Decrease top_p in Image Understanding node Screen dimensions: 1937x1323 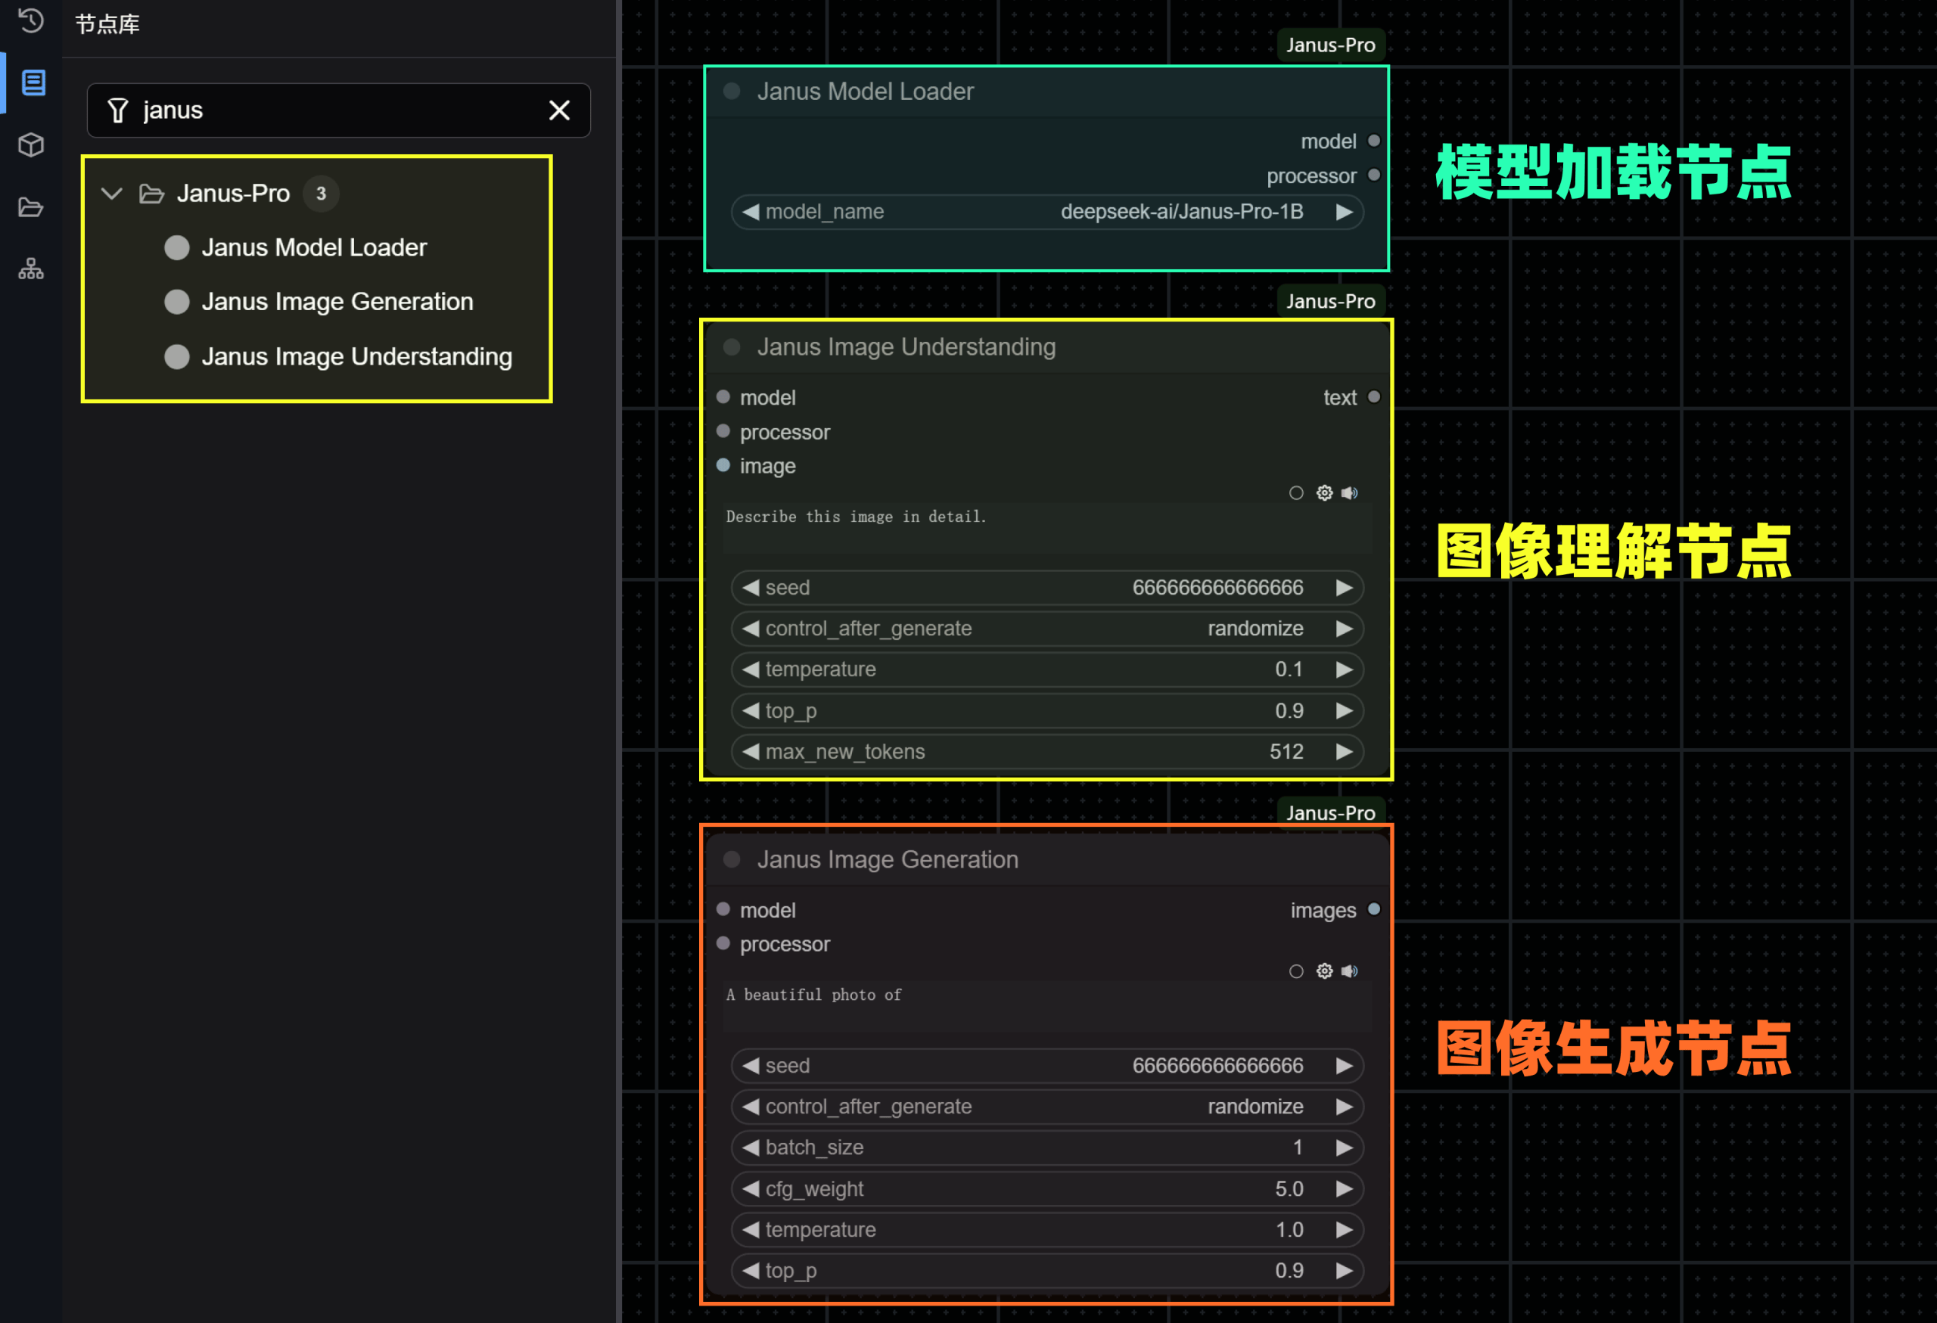750,710
